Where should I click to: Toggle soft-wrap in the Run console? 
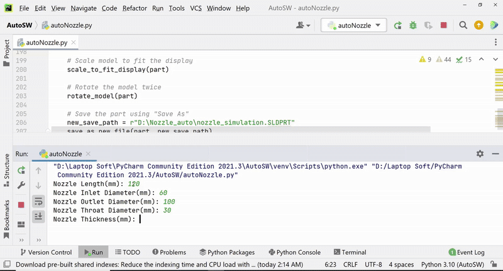(x=38, y=201)
